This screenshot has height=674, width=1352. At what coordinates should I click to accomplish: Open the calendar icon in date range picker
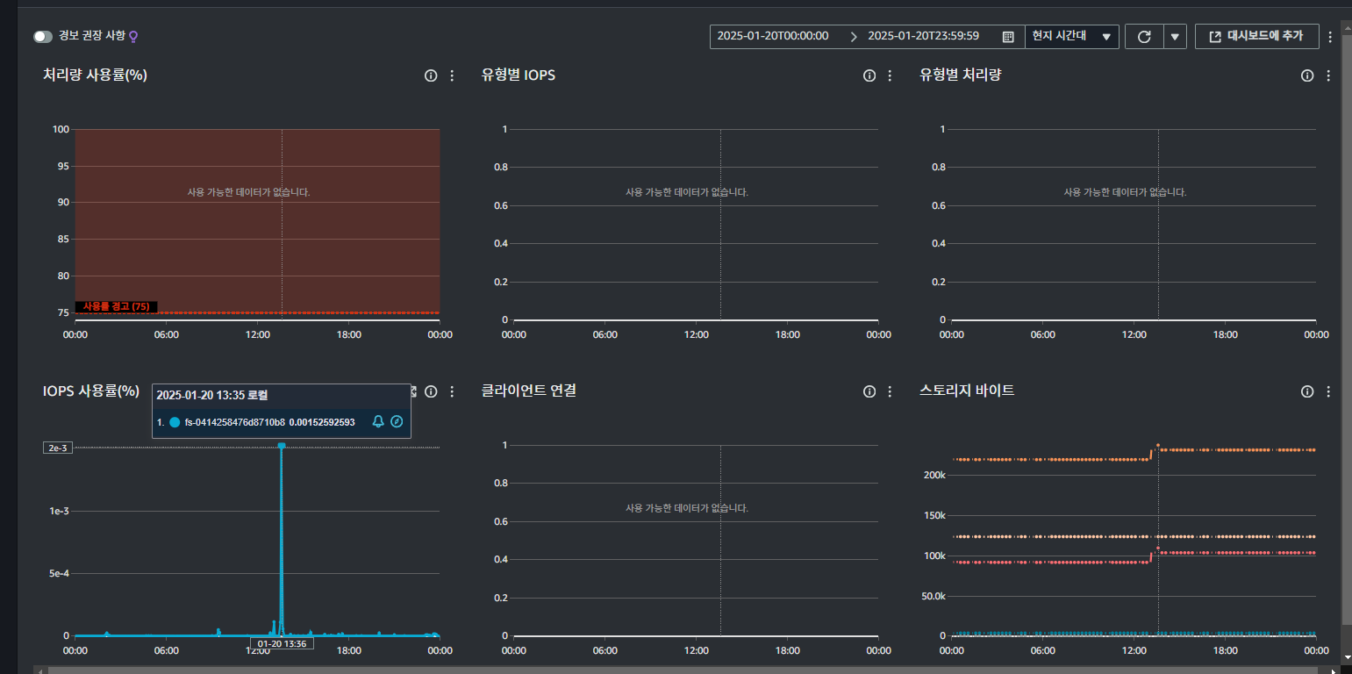pos(1008,37)
